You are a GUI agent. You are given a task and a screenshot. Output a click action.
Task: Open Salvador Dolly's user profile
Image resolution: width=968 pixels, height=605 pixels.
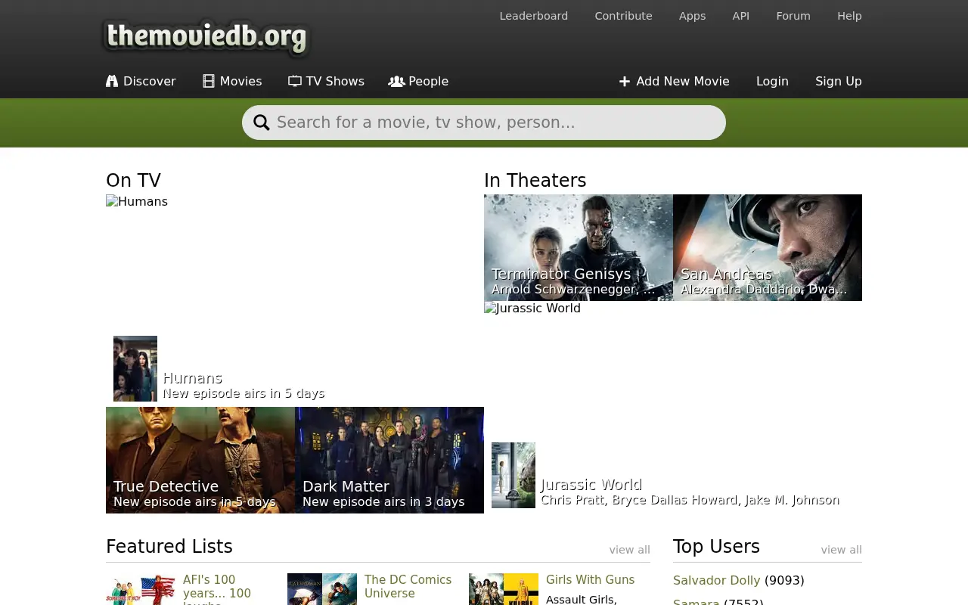717,580
